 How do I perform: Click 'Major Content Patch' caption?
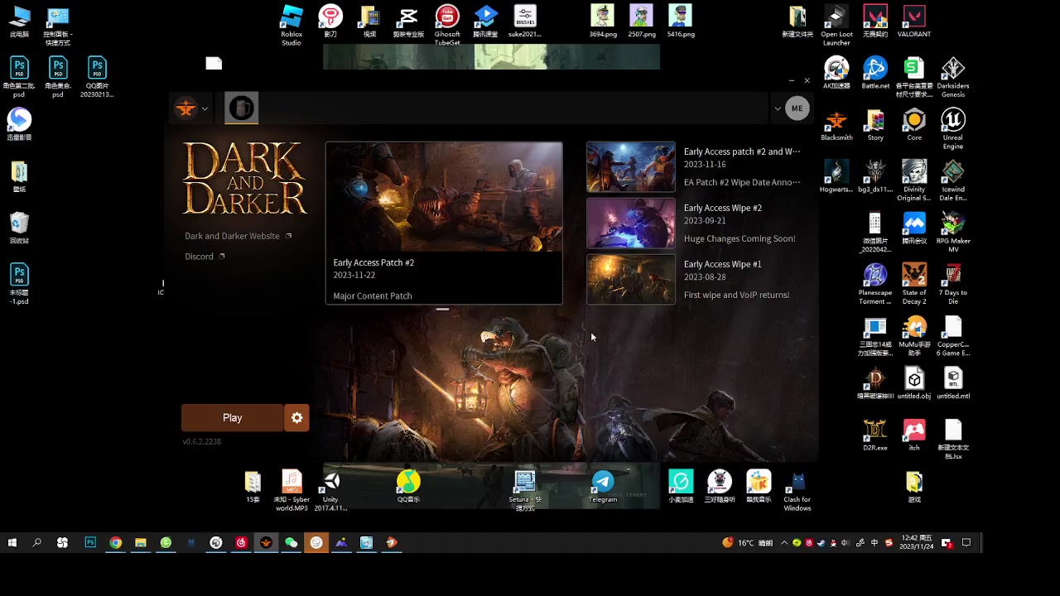point(373,296)
